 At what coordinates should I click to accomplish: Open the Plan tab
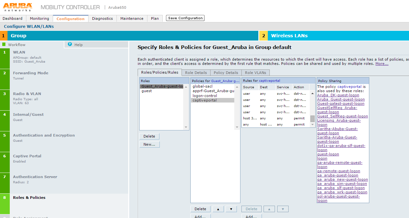click(155, 18)
